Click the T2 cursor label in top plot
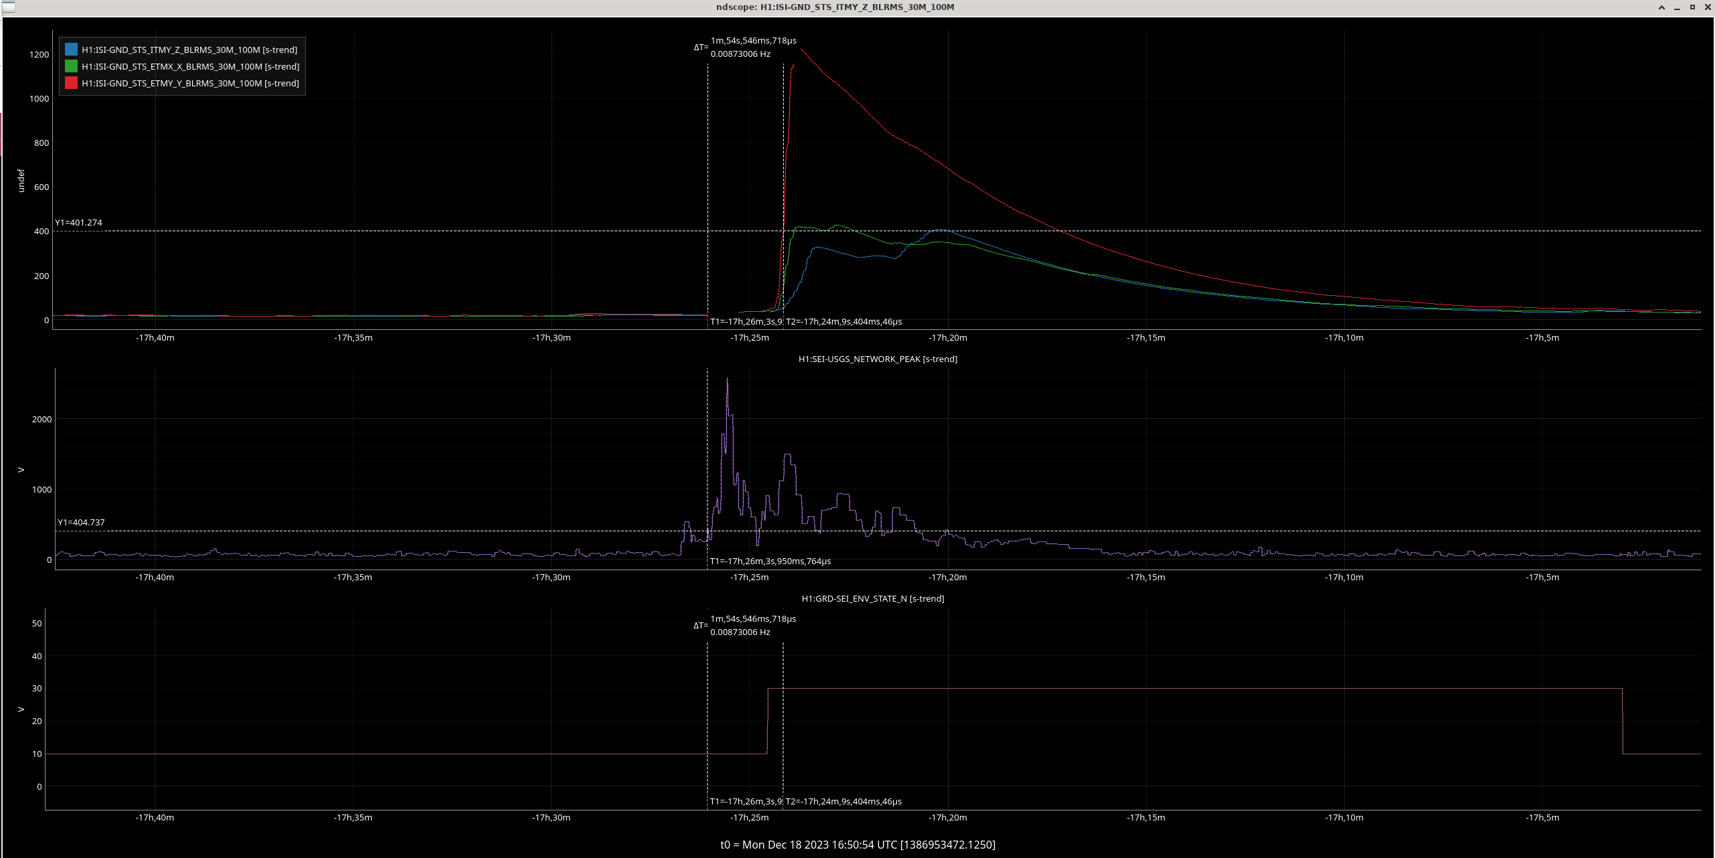 pos(843,321)
